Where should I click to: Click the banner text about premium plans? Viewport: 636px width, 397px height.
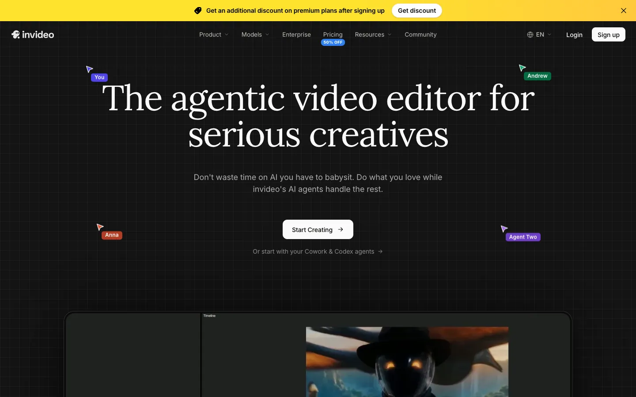pyautogui.click(x=295, y=11)
